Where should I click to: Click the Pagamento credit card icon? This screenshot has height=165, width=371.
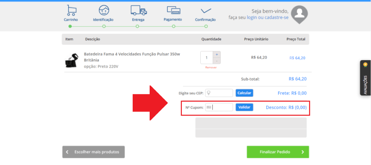[173, 10]
